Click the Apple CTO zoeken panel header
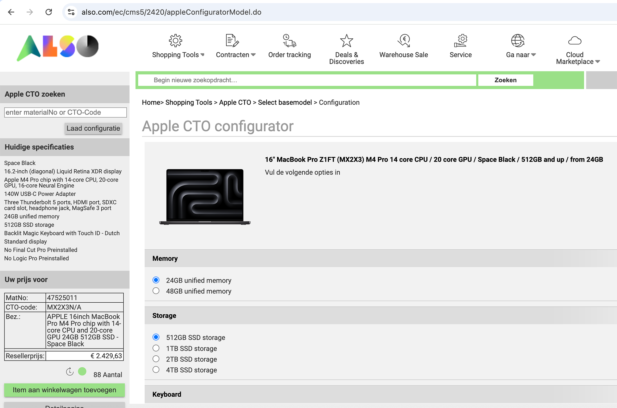The width and height of the screenshot is (617, 408). click(65, 94)
